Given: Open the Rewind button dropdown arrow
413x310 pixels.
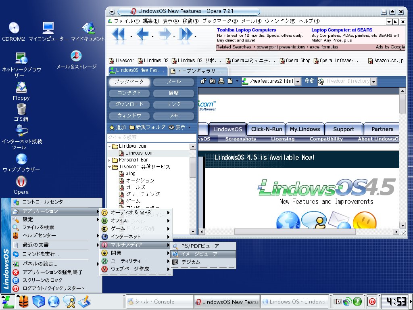Looking at the screenshot, I should 131,36.
